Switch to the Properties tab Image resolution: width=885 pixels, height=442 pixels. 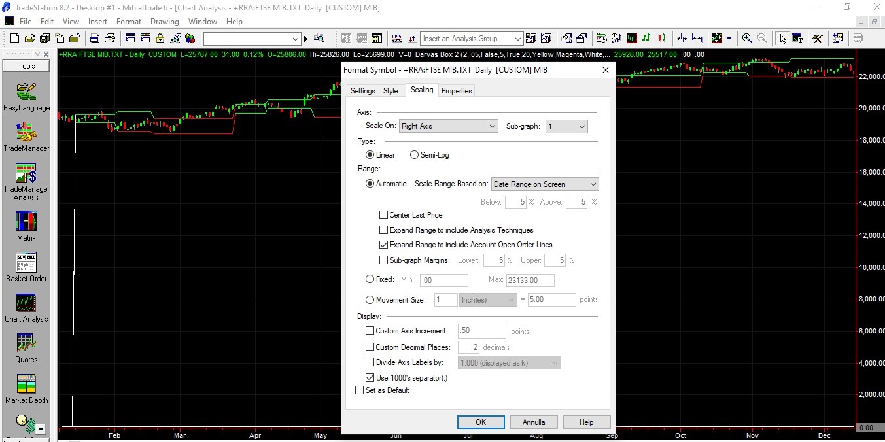tap(457, 91)
